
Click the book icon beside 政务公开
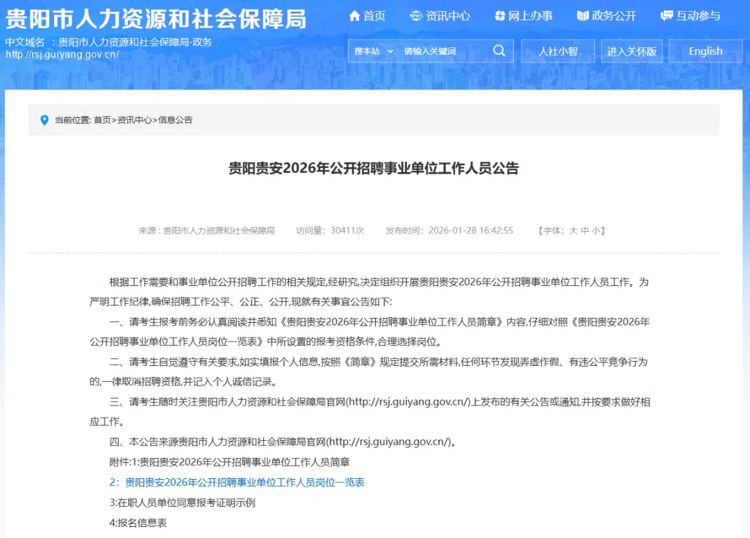(583, 16)
